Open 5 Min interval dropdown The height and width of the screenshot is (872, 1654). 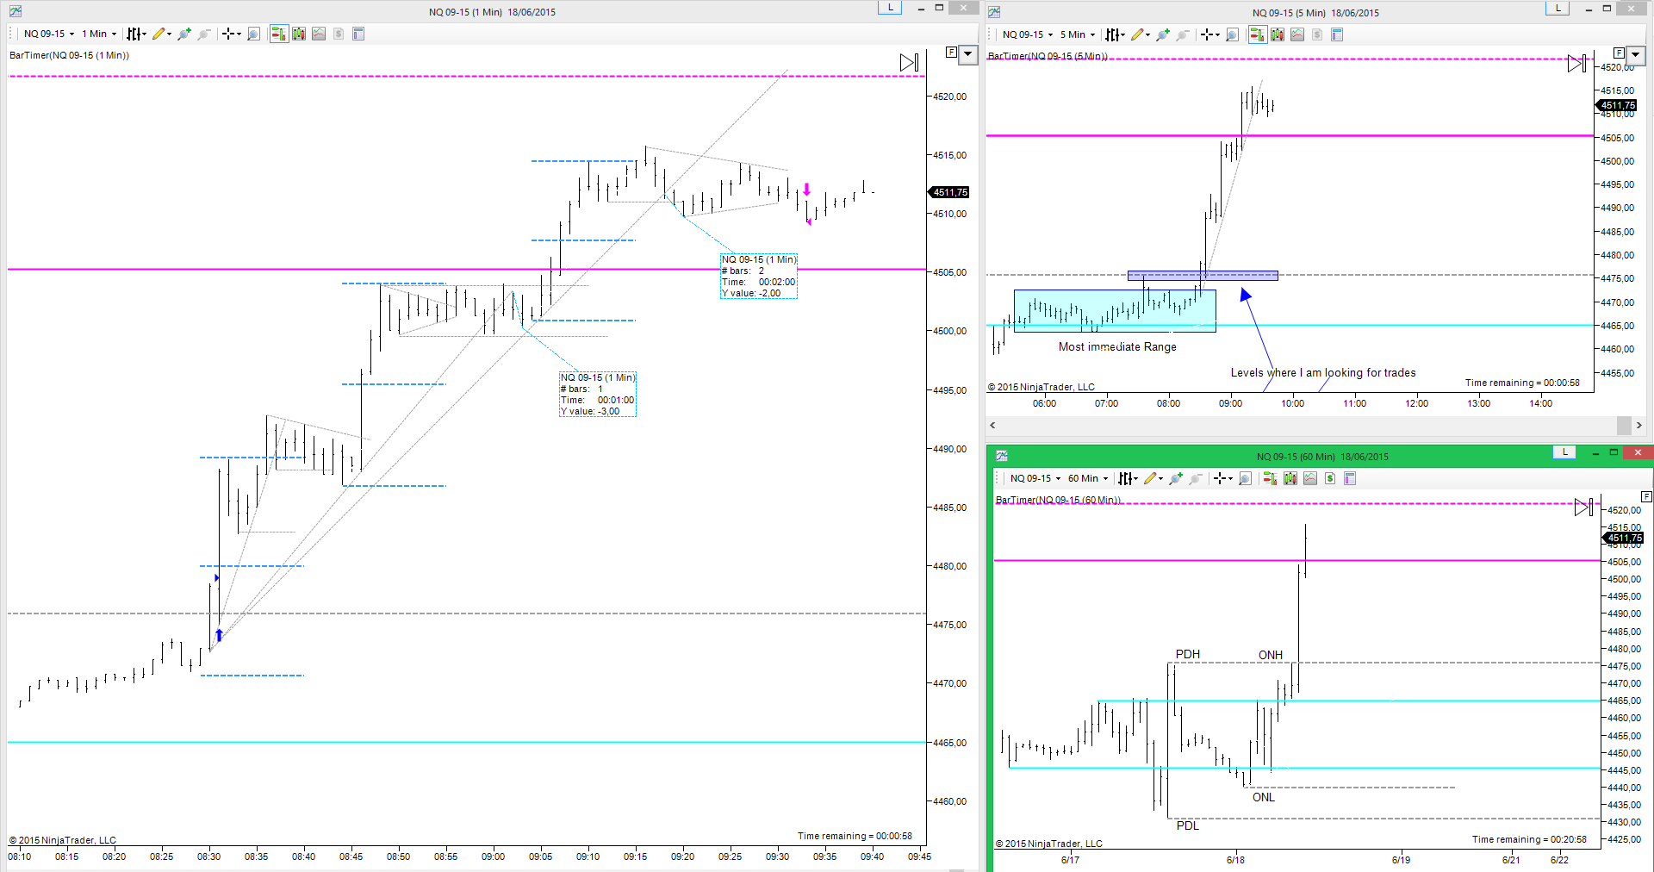tap(1078, 34)
